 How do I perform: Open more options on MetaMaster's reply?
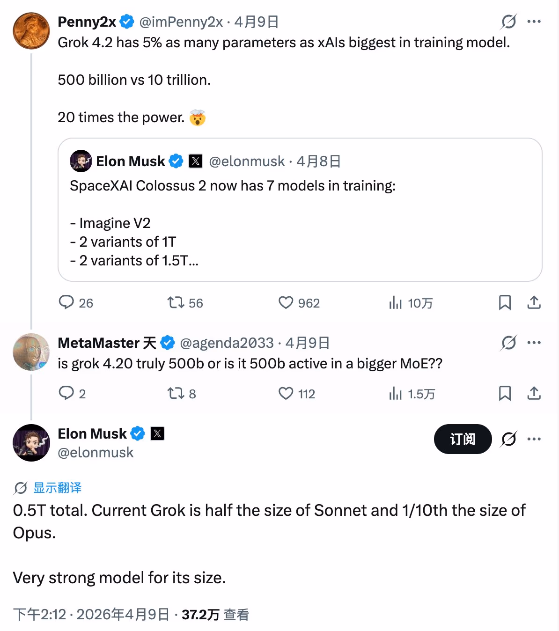coord(534,343)
